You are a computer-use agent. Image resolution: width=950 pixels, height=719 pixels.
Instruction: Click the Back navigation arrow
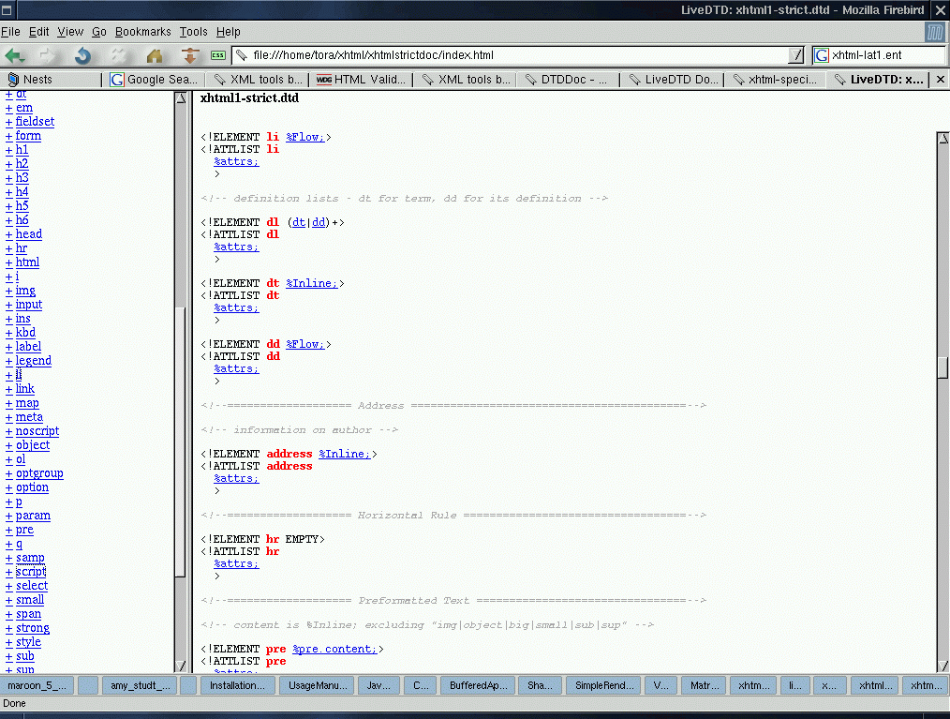pyautogui.click(x=13, y=55)
